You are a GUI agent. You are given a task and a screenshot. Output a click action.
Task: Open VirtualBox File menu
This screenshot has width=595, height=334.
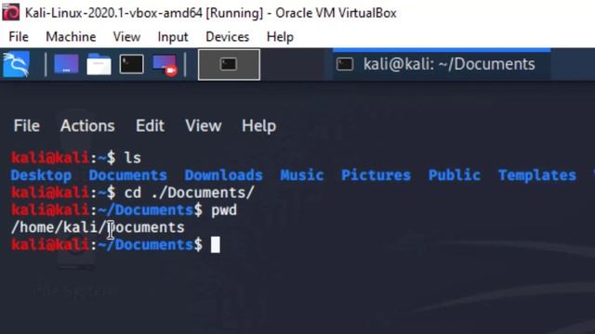coord(19,37)
